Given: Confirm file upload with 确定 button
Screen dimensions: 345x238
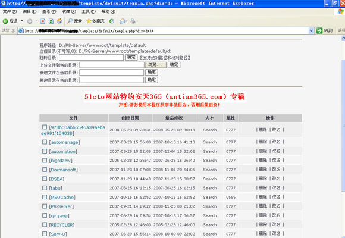Looking at the screenshot, I should click(x=174, y=65).
